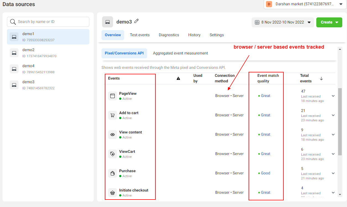Click the Purchase bag icon
Image resolution: width=347 pixels, height=207 pixels.
(x=113, y=173)
